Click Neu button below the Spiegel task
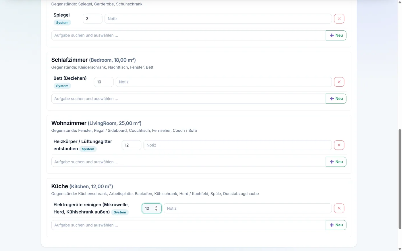Screen dimensions: 402x251 tap(336, 35)
